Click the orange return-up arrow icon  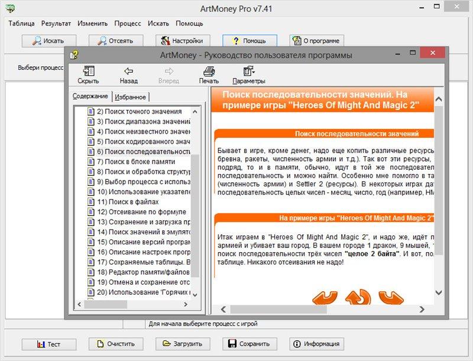358,296
